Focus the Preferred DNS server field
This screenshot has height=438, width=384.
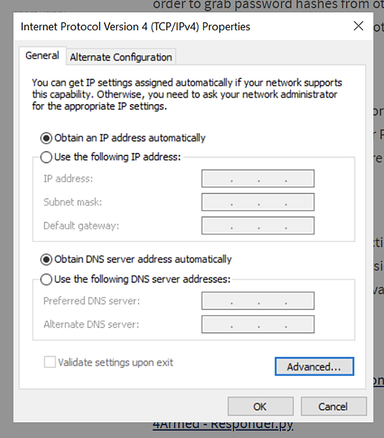[257, 301]
